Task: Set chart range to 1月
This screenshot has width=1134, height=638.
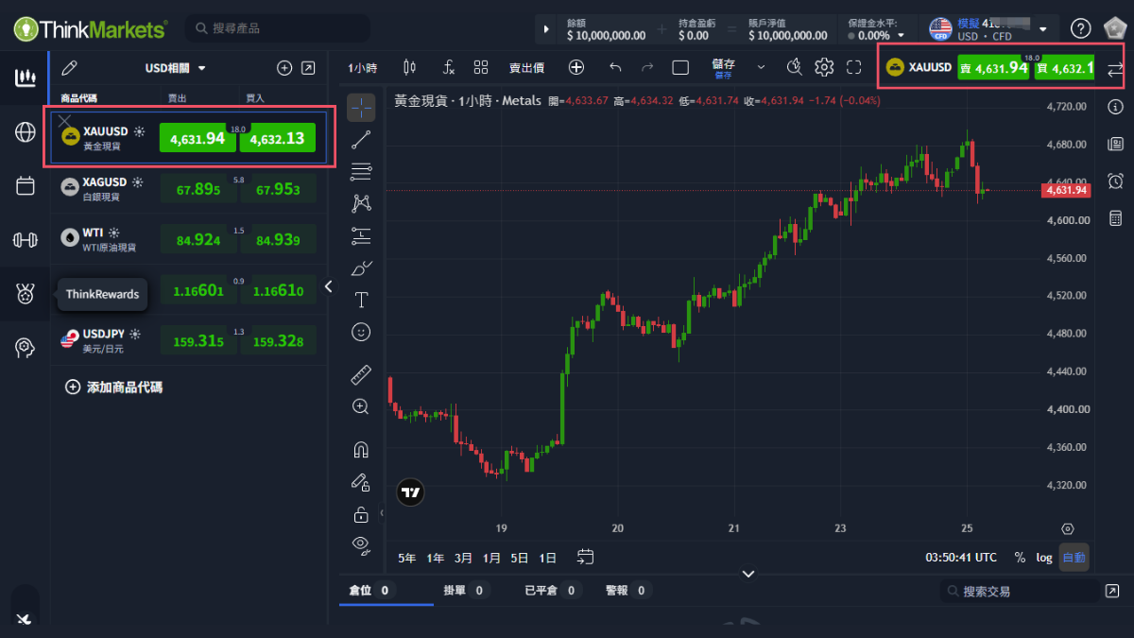Action: 491,558
